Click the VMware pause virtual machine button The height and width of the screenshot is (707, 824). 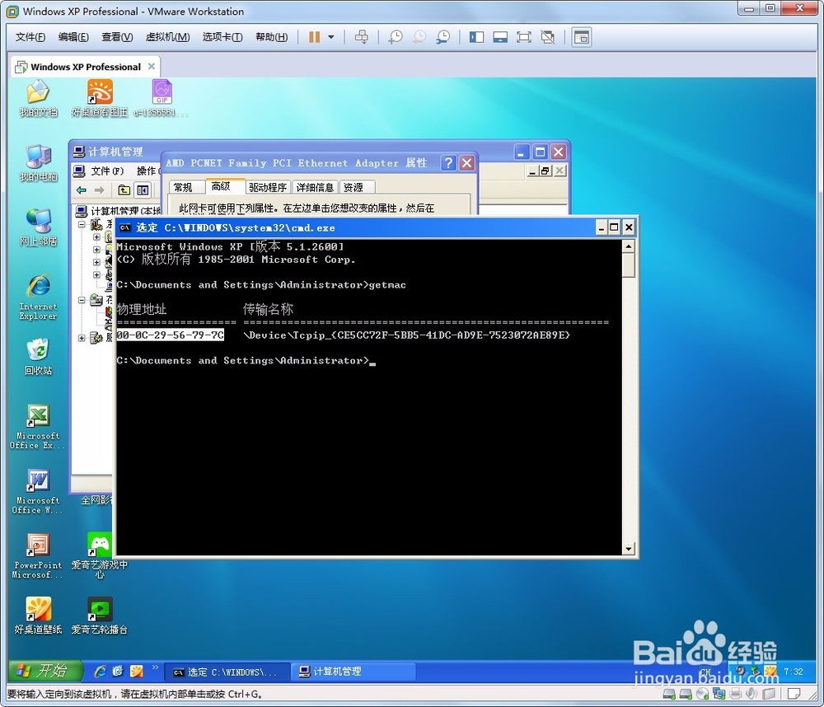[314, 37]
